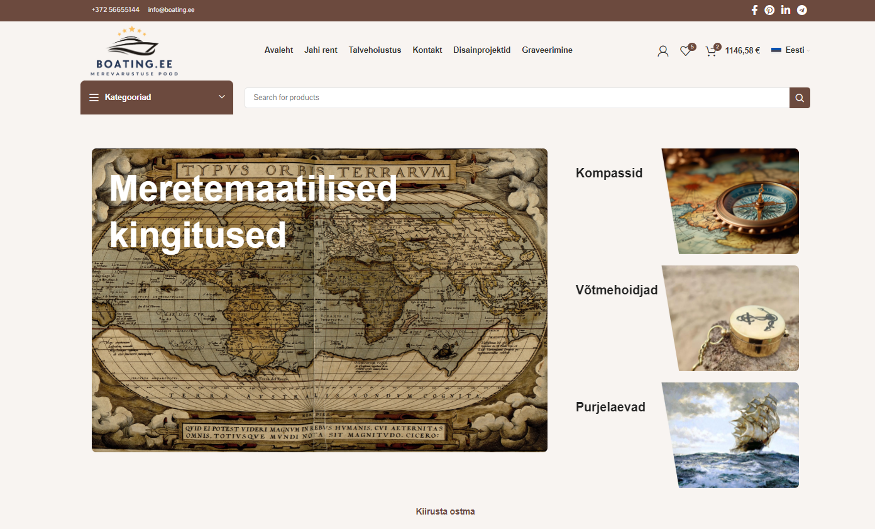This screenshot has height=529, width=875.
Task: Click the Meretemaatilised kingitused map banner
Action: pos(319,300)
